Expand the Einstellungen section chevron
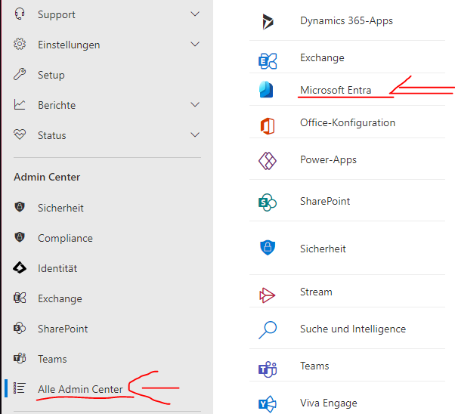 coord(195,45)
